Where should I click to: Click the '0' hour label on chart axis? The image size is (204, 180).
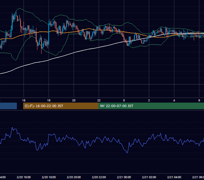(x=124, y=100)
